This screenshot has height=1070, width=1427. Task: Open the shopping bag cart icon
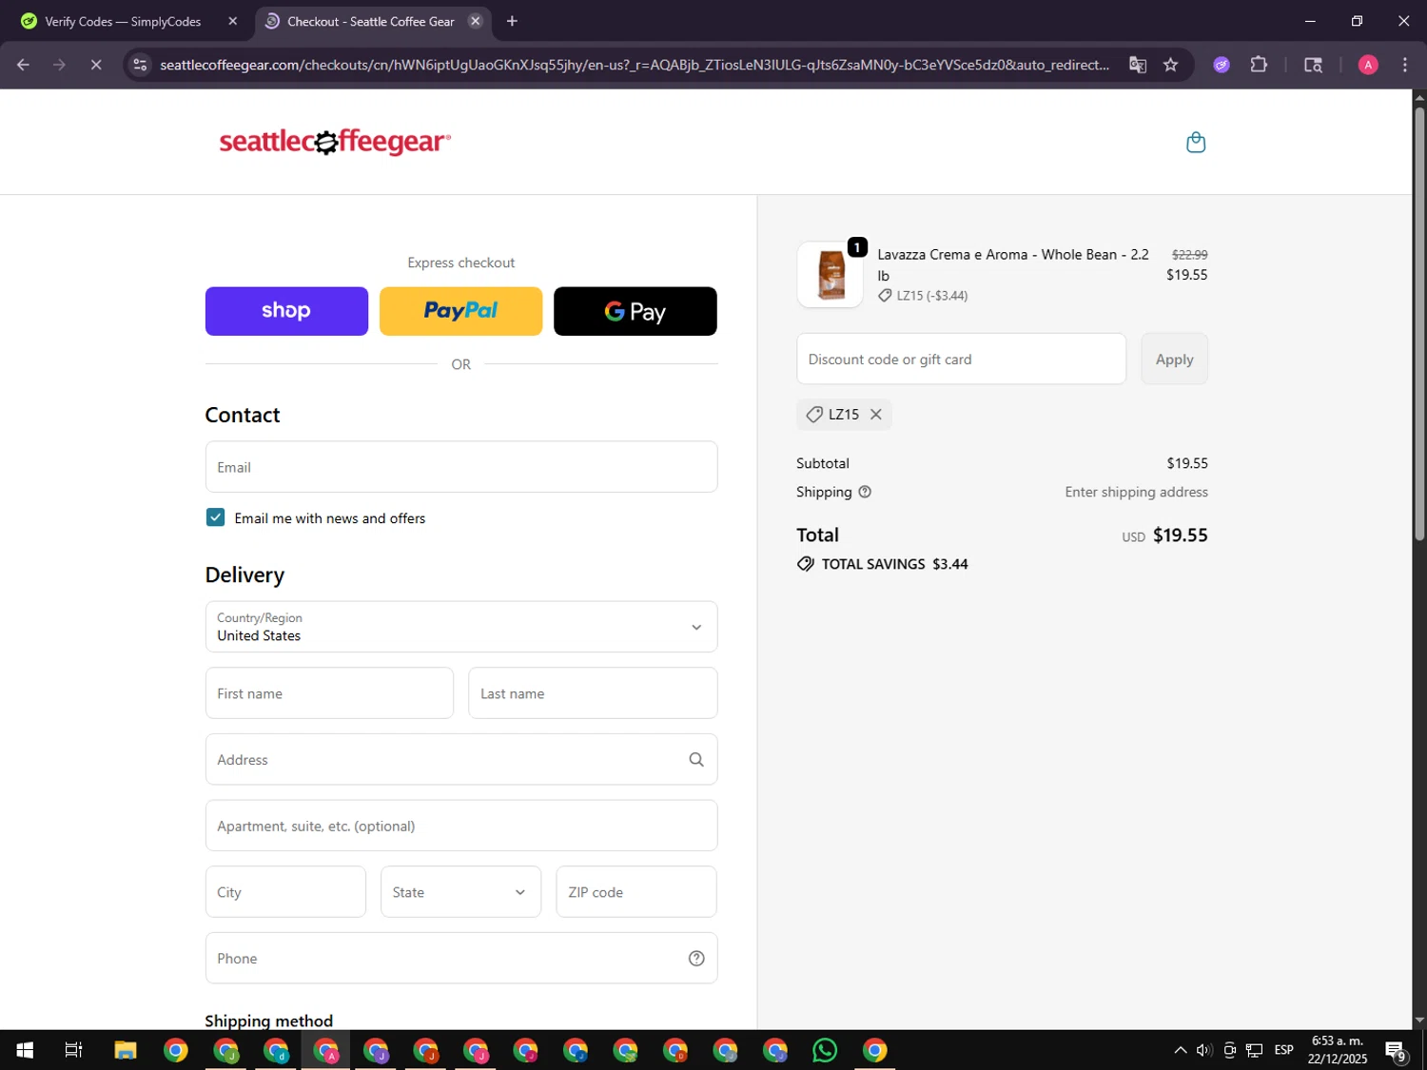[1196, 143]
